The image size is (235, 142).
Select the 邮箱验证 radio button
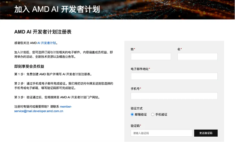[132, 114]
